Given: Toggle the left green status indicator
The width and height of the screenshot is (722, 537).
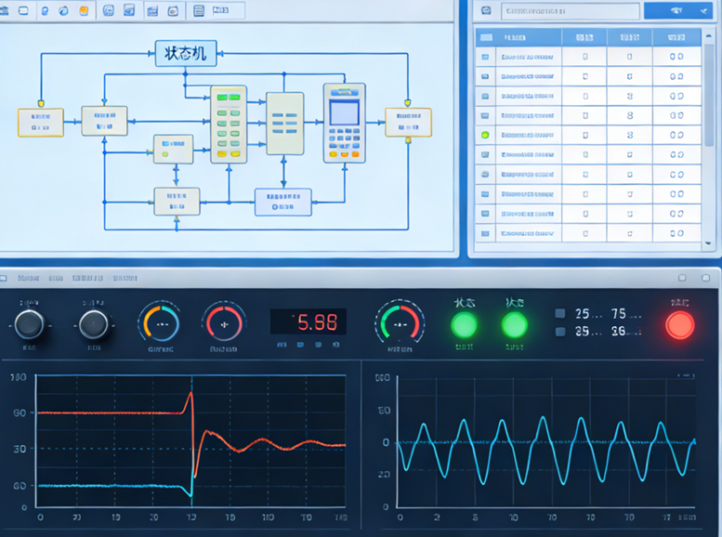Looking at the screenshot, I should 464,324.
